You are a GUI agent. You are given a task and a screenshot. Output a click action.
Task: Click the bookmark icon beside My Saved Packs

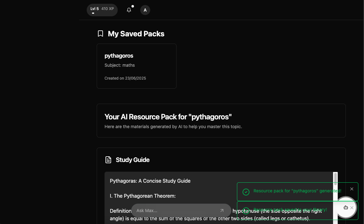coord(100,34)
